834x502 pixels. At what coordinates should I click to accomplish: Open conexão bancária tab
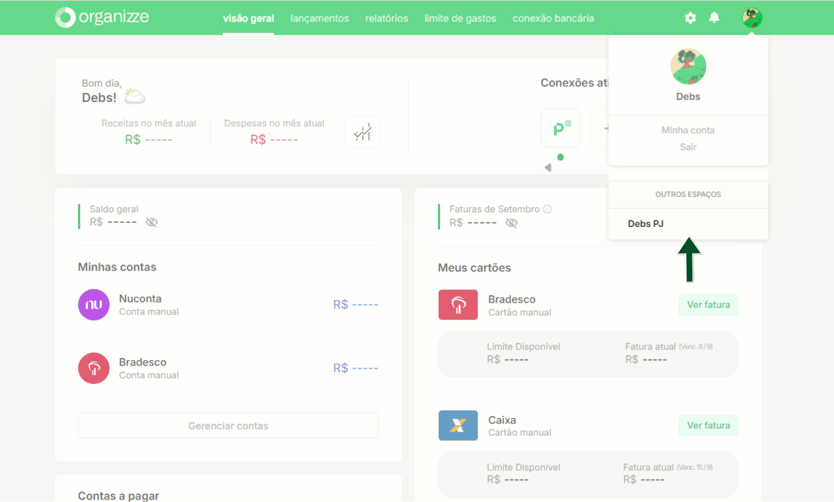(x=553, y=18)
